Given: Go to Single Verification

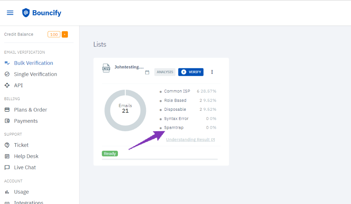Looking at the screenshot, I should 35,74.
